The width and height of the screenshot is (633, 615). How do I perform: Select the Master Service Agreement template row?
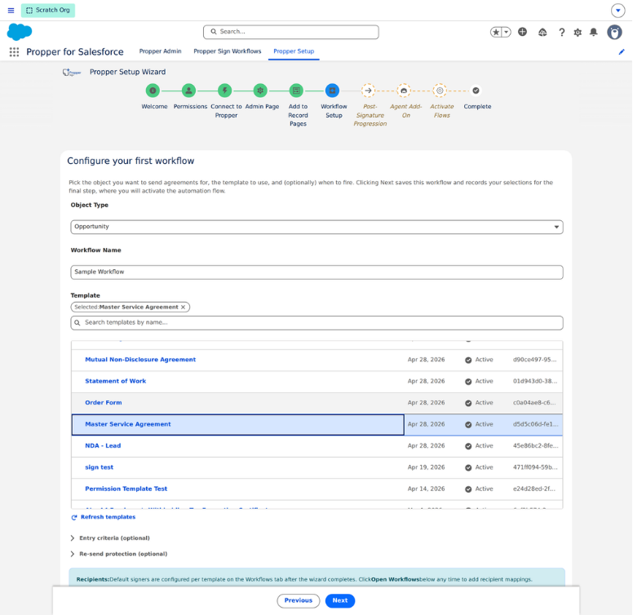coord(316,424)
